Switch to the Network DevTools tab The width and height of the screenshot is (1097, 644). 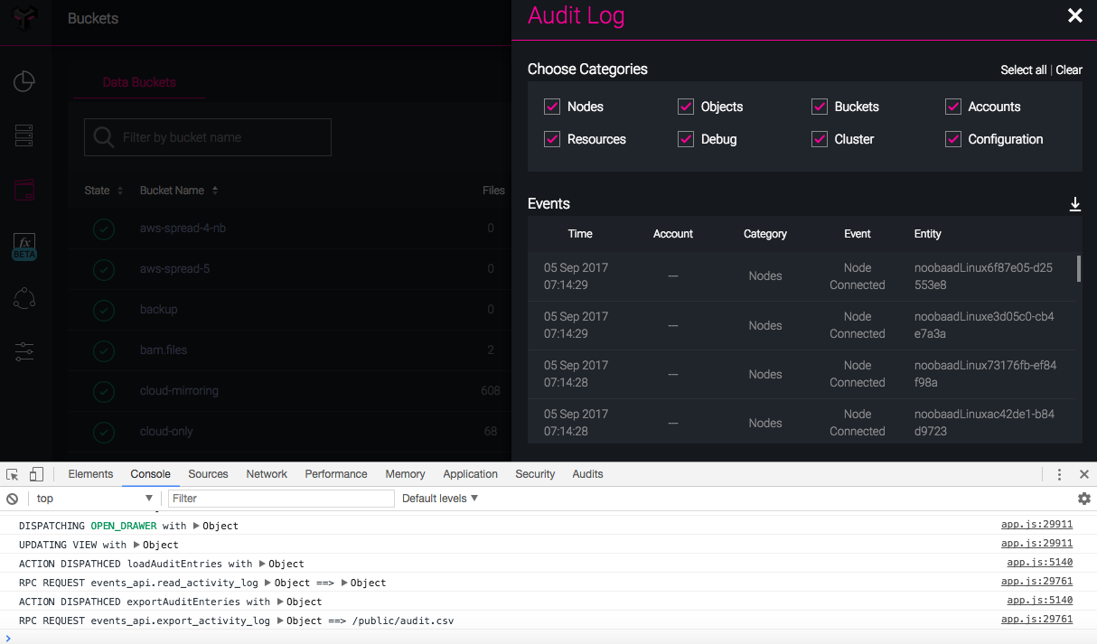[267, 474]
